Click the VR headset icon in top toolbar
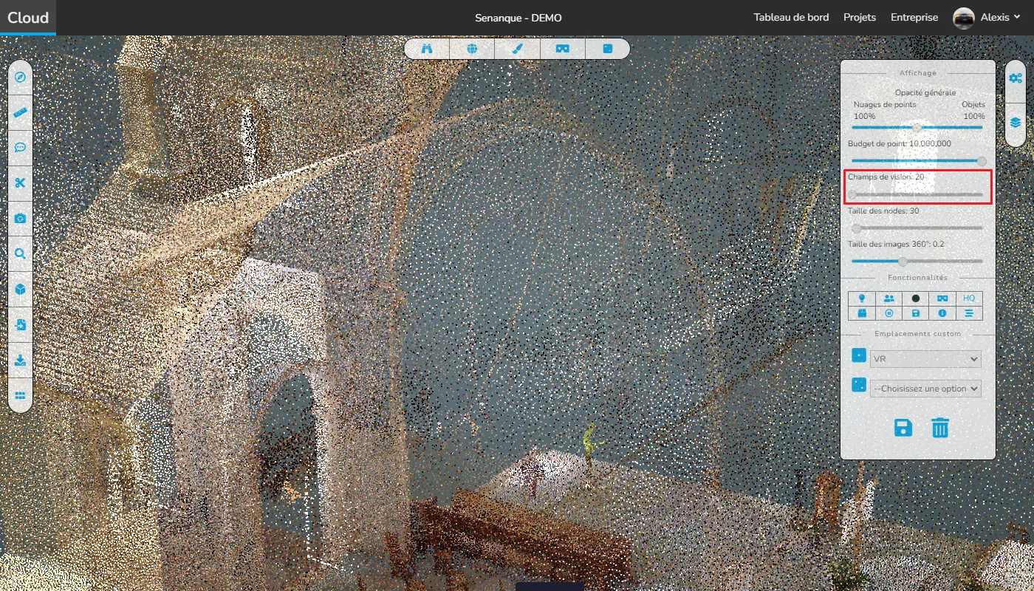The width and height of the screenshot is (1034, 591). pyautogui.click(x=563, y=49)
